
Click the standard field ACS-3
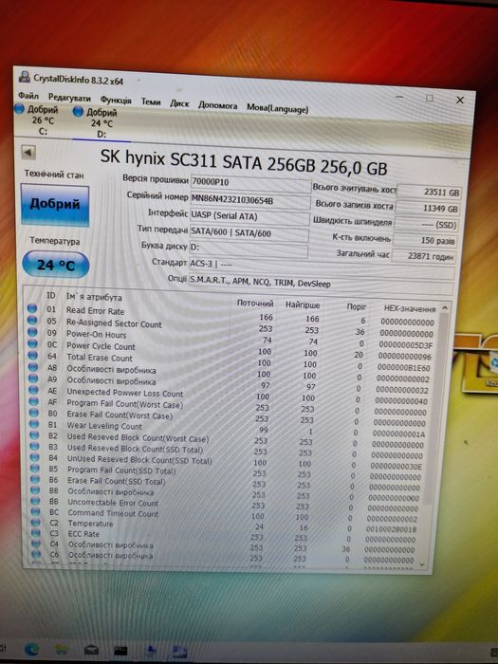pos(322,267)
